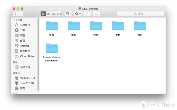Click the 设备 sidebar section header
The width and height of the screenshot is (177, 110).
15,63
